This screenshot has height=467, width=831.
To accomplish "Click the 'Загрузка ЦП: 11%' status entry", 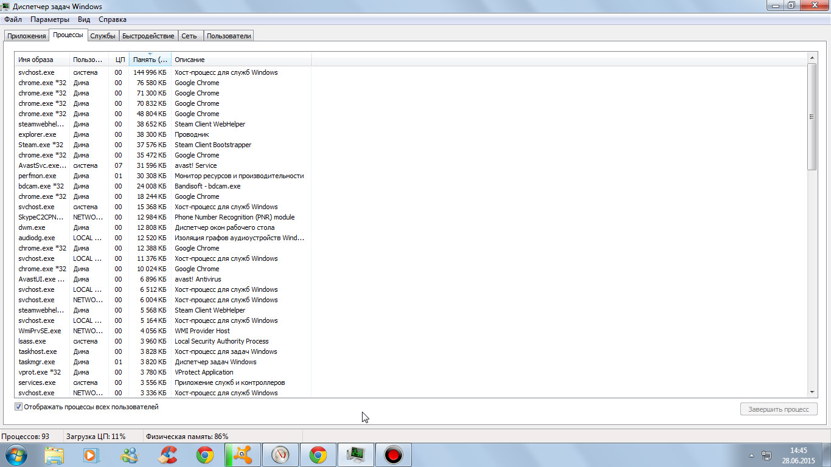I will tap(96, 437).
